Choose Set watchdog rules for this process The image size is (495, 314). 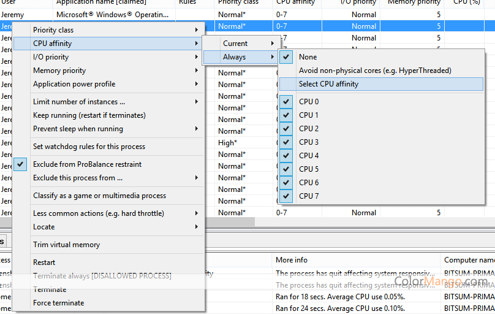coord(108,147)
